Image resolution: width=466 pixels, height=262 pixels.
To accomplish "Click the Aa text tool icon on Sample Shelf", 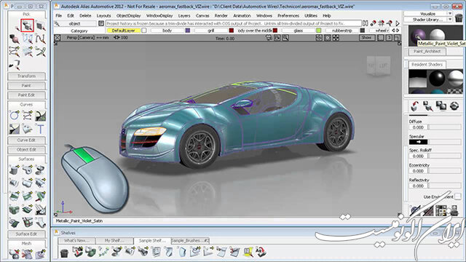I will point(261,253).
